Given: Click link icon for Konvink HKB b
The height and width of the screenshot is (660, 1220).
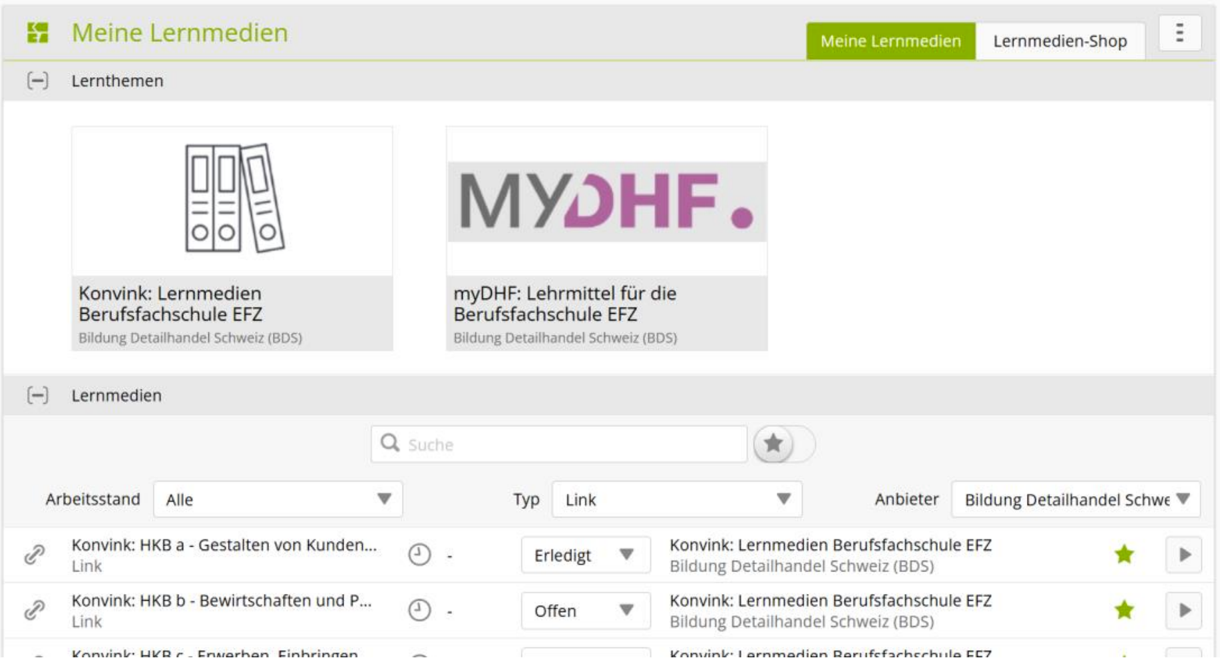Looking at the screenshot, I should 35,610.
